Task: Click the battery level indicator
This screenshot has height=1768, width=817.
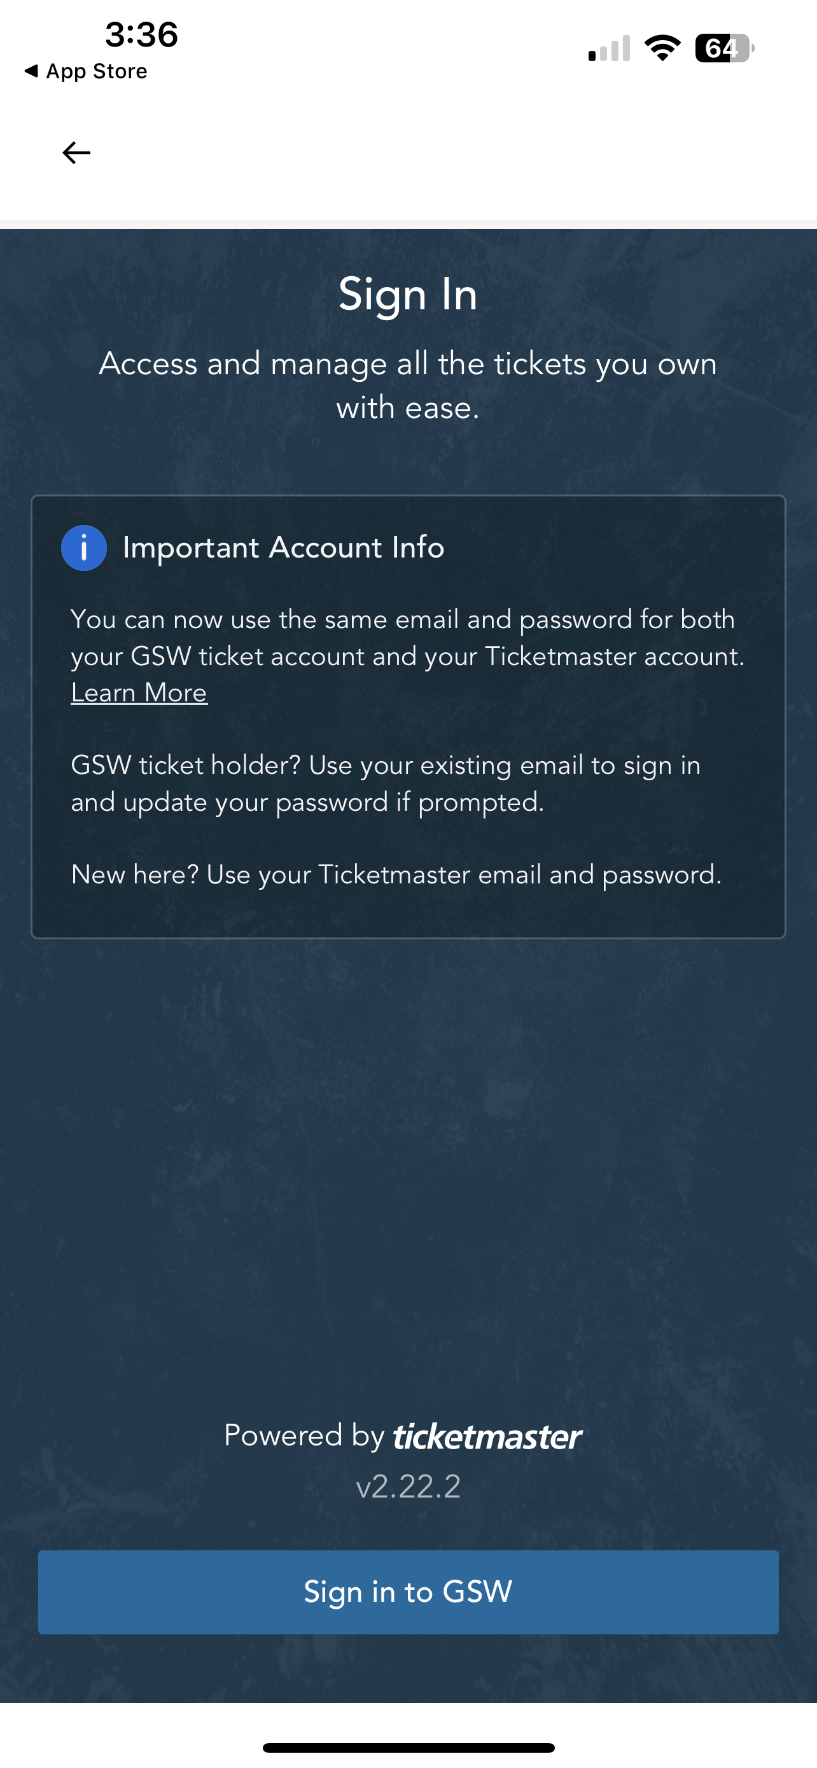Action: (x=724, y=48)
